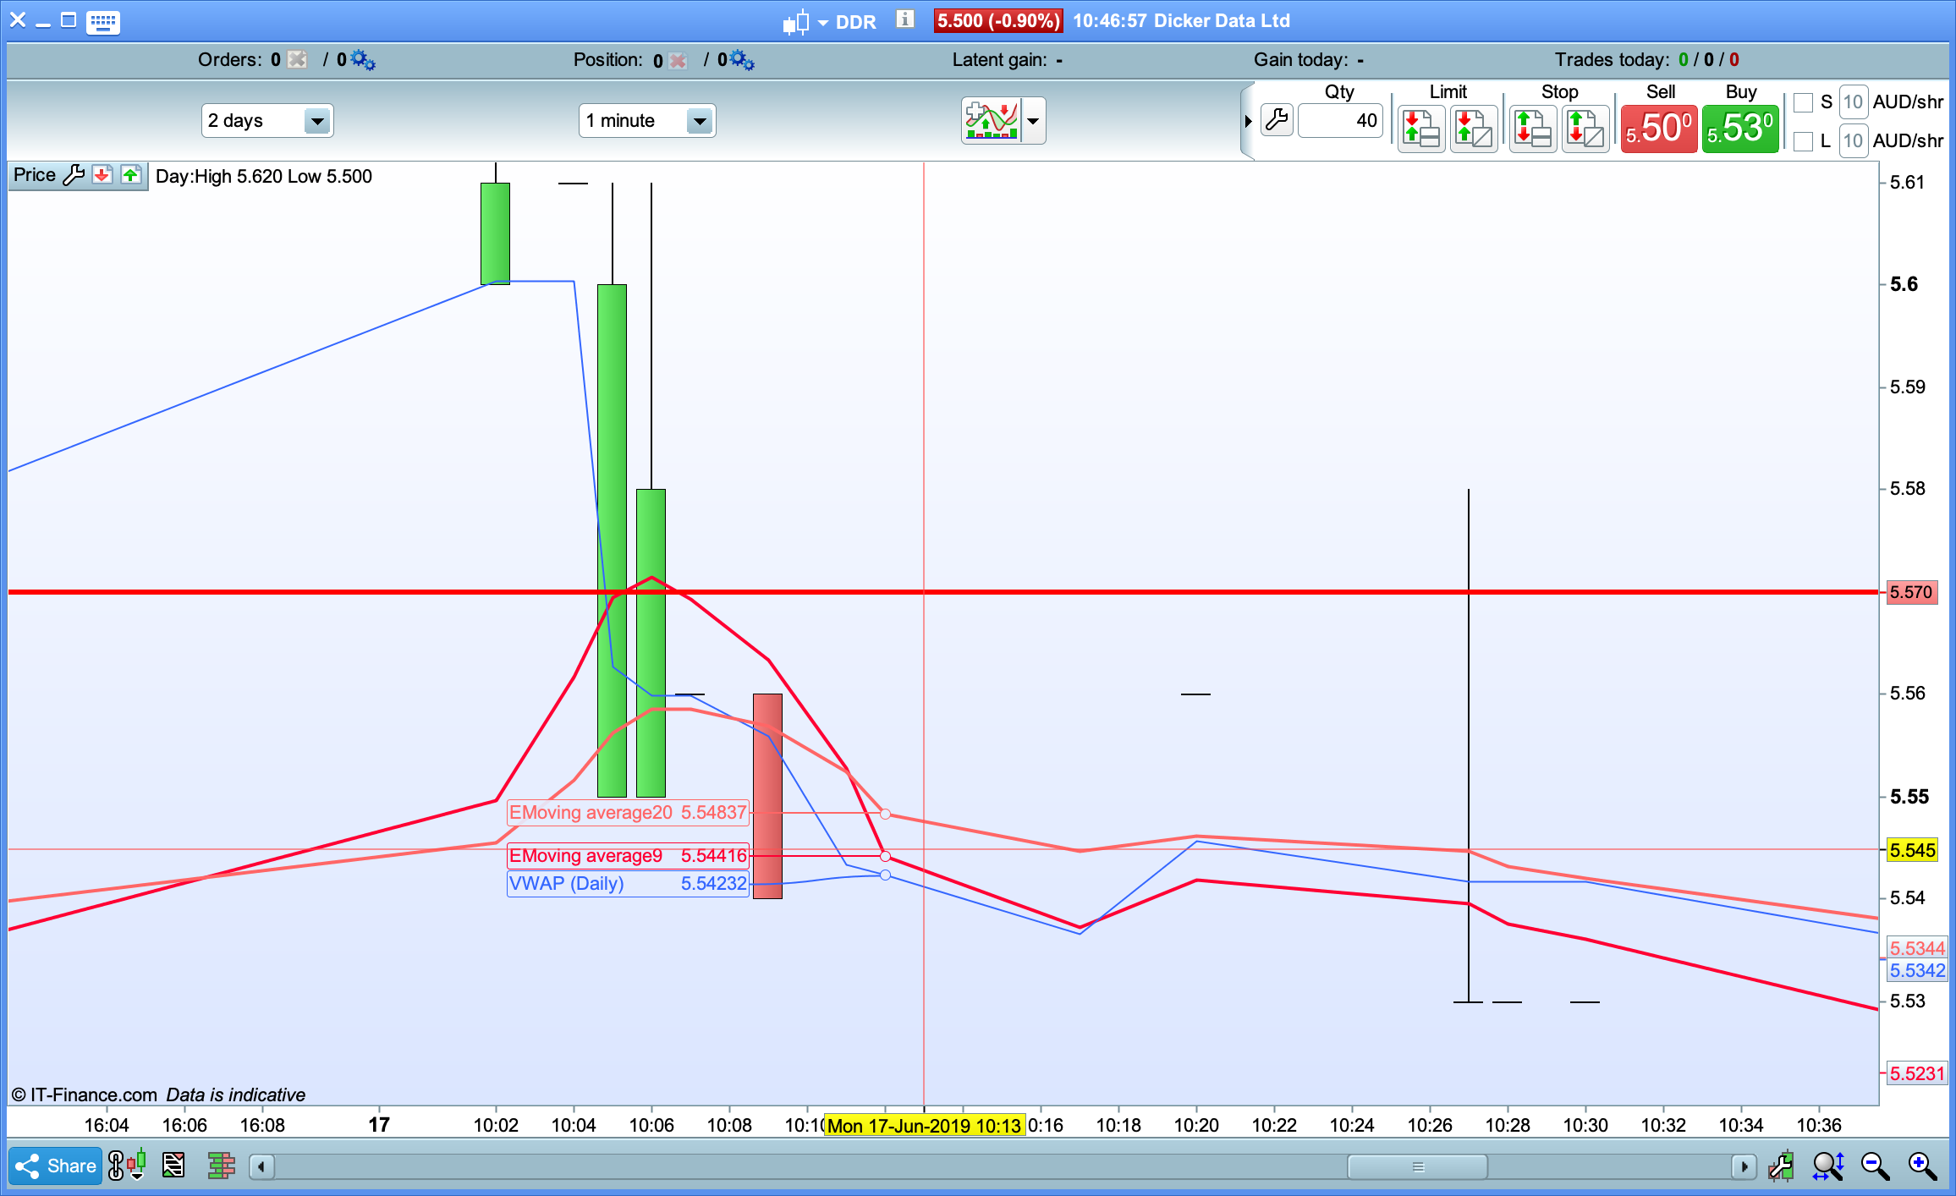The image size is (1956, 1196).
Task: Click the zoom in magnifier icon
Action: tap(1922, 1166)
